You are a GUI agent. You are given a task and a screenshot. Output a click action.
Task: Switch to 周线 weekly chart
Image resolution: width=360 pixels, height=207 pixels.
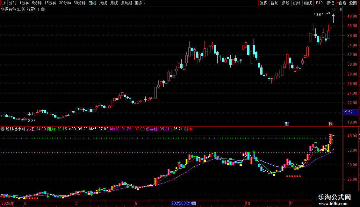click(103, 3)
